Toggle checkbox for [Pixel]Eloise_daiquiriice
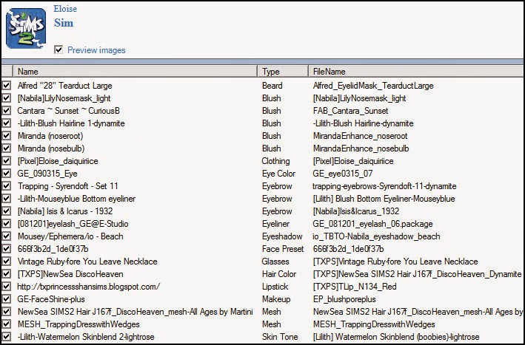Image resolution: width=525 pixels, height=345 pixels. (7, 161)
